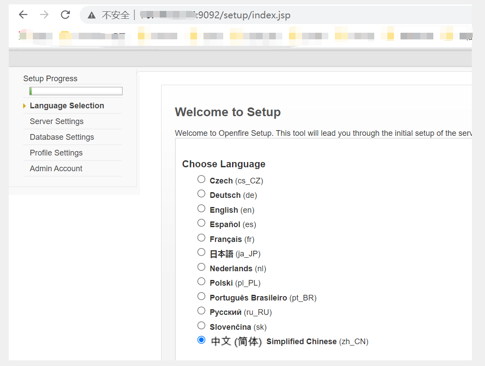The image size is (485, 366).
Task: Click Profile Settings step in sidebar
Action: pyautogui.click(x=56, y=153)
